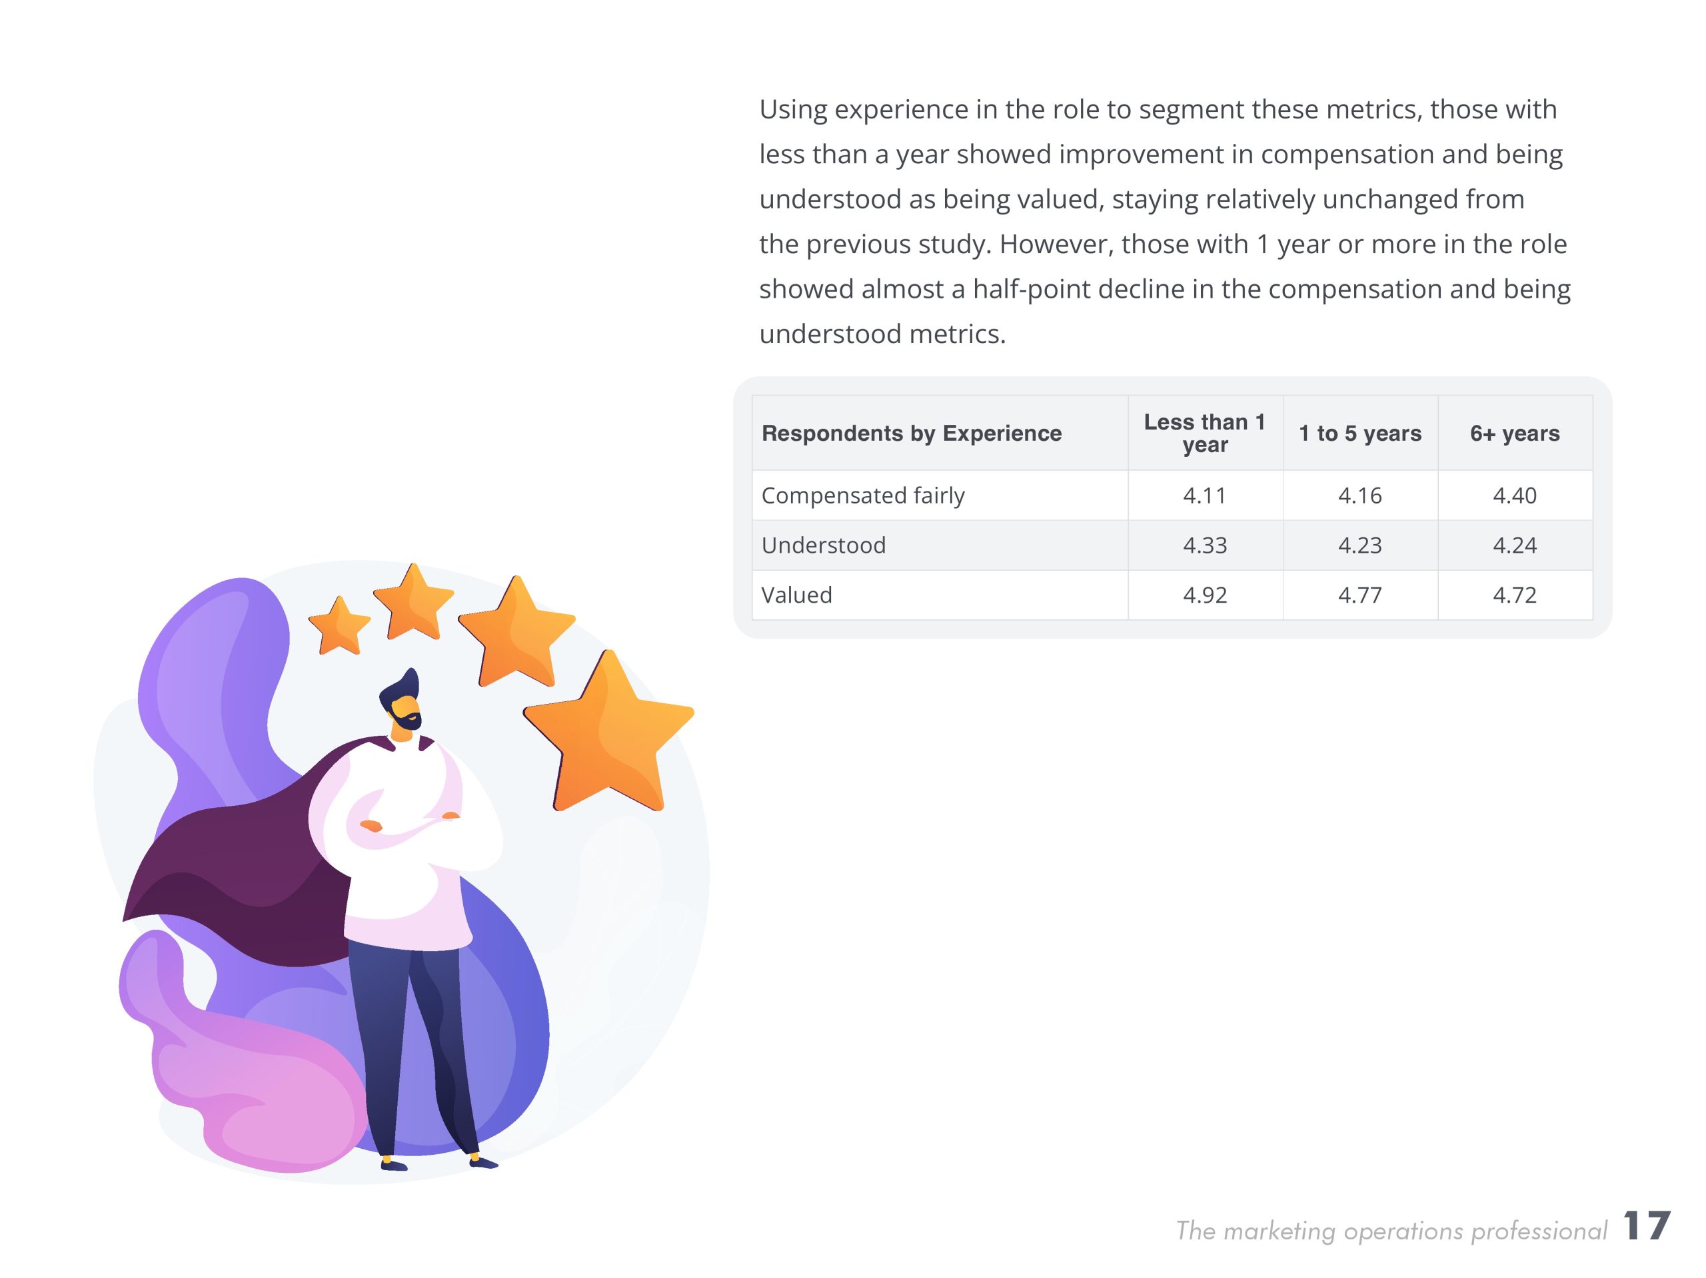Select the 'Valued' row label
Image resolution: width=1706 pixels, height=1278 pixels.
pos(797,595)
